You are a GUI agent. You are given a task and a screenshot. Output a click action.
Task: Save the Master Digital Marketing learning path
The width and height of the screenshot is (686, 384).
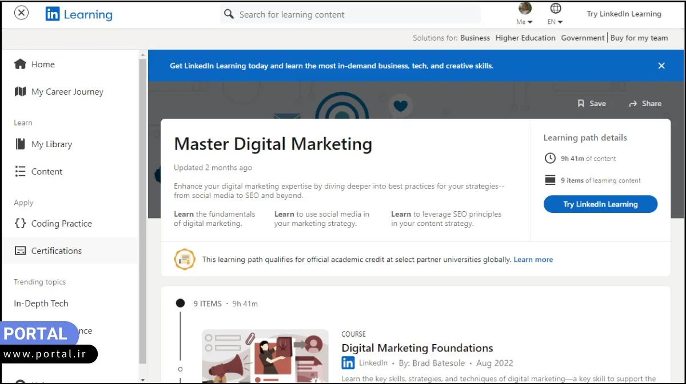pos(591,103)
